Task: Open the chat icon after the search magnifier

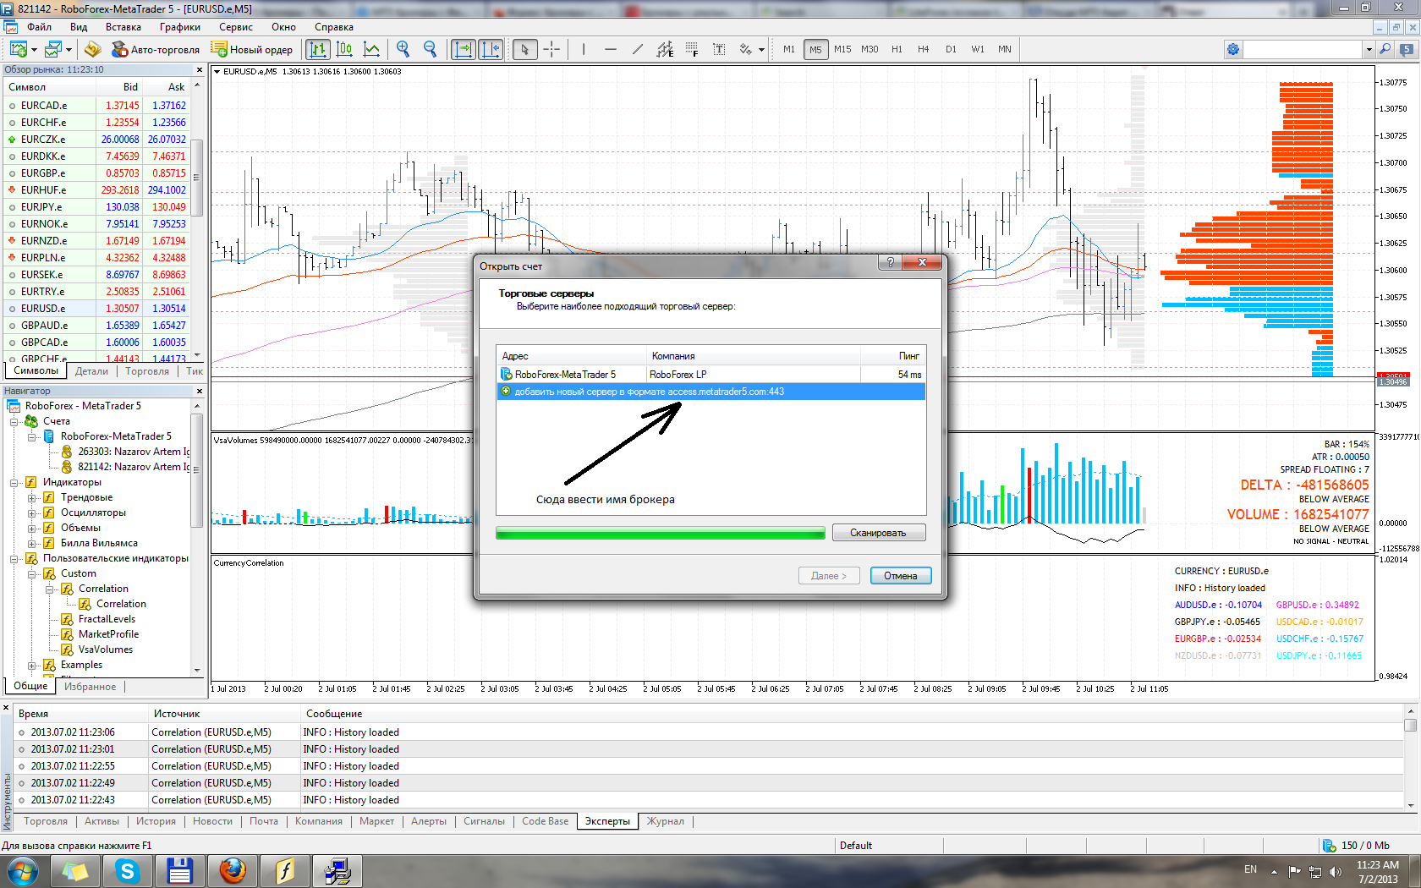Action: tap(1407, 49)
